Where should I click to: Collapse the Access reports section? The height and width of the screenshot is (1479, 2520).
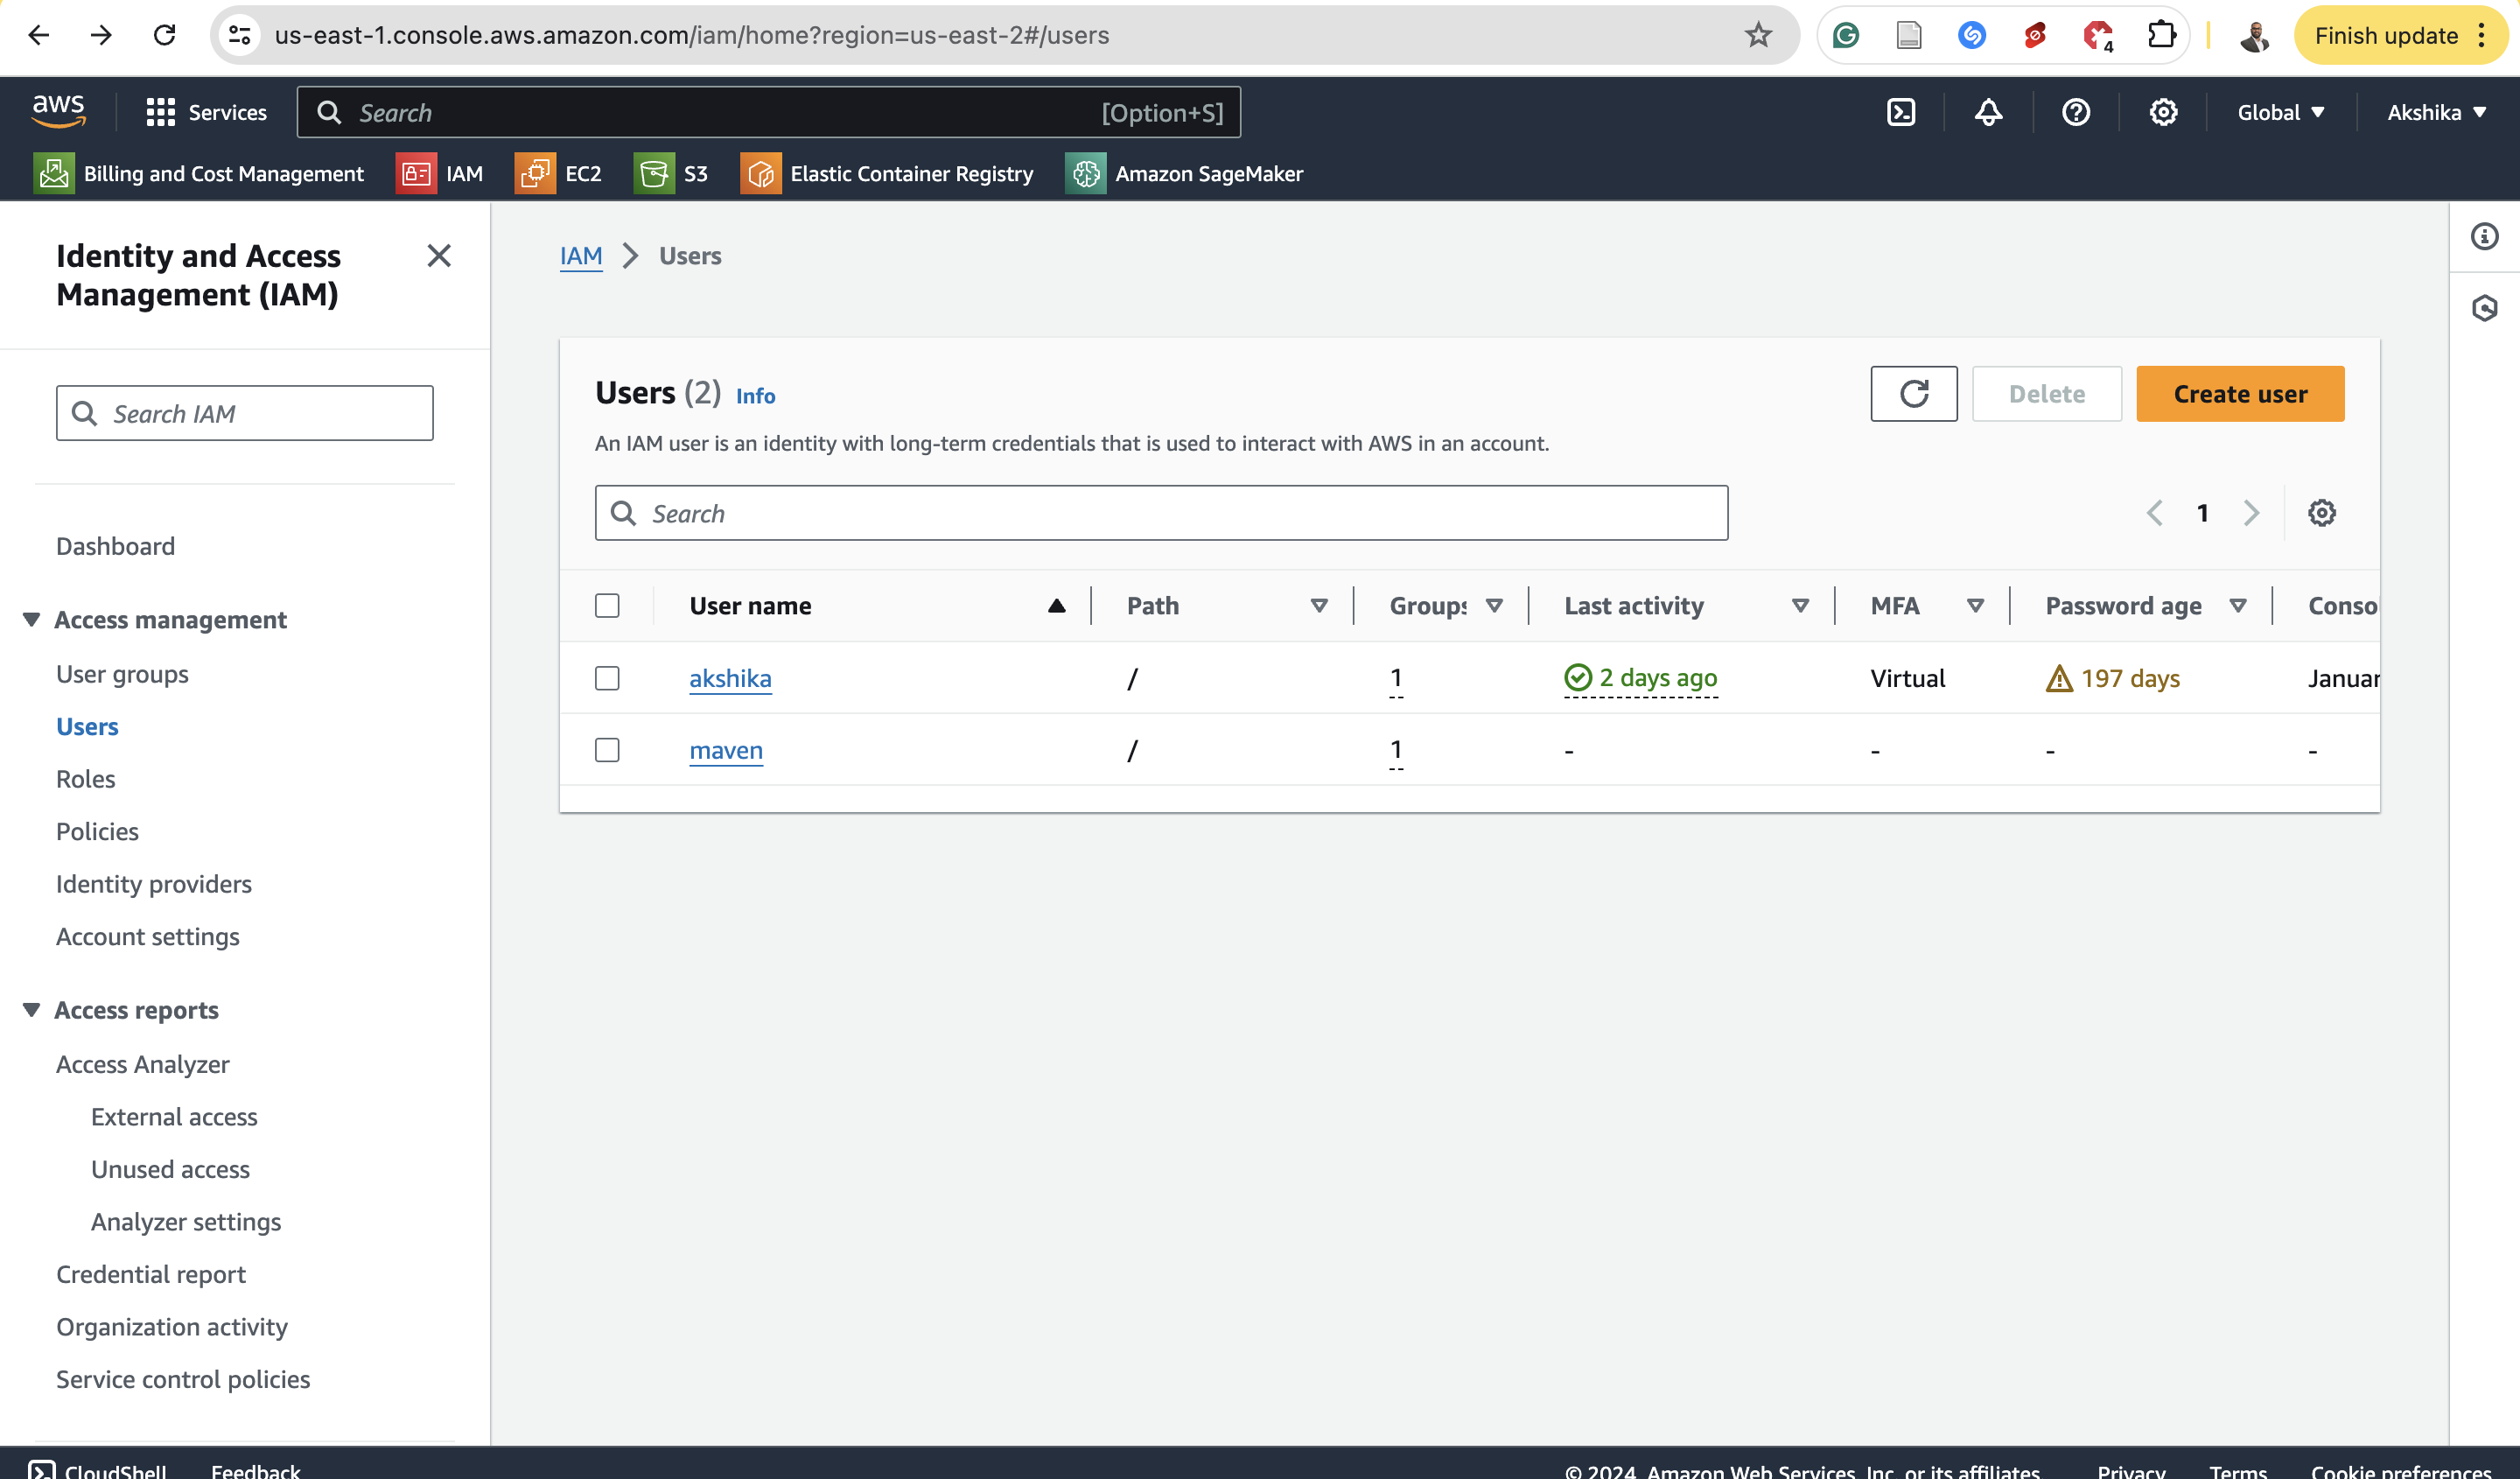click(x=32, y=1010)
